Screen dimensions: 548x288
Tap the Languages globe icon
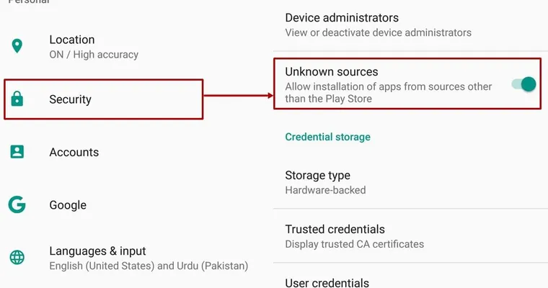click(17, 258)
